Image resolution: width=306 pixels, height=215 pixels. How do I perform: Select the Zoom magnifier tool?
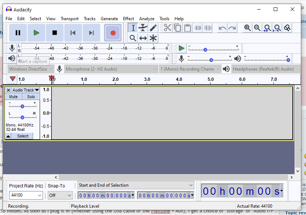133,38
